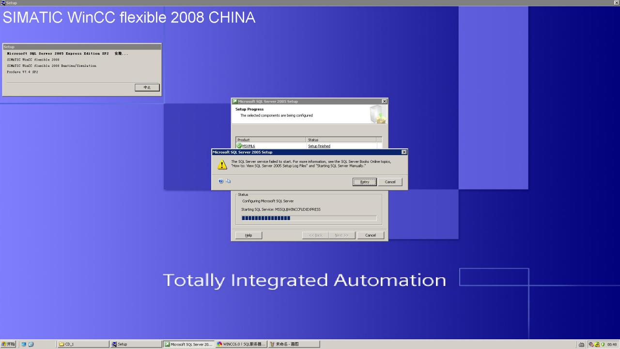Click the purple system tray icon
This screenshot has height=349, width=620.
tap(591, 344)
